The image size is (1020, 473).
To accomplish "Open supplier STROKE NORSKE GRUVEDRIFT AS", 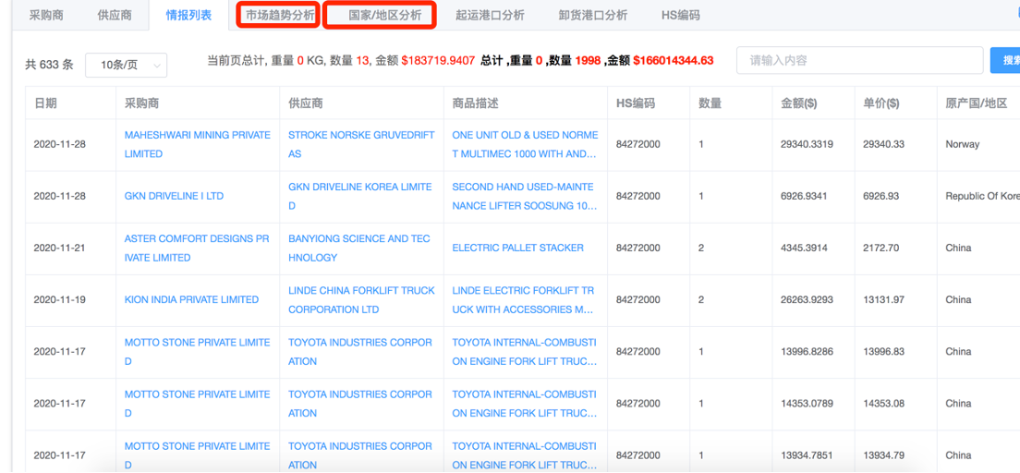I will (361, 144).
